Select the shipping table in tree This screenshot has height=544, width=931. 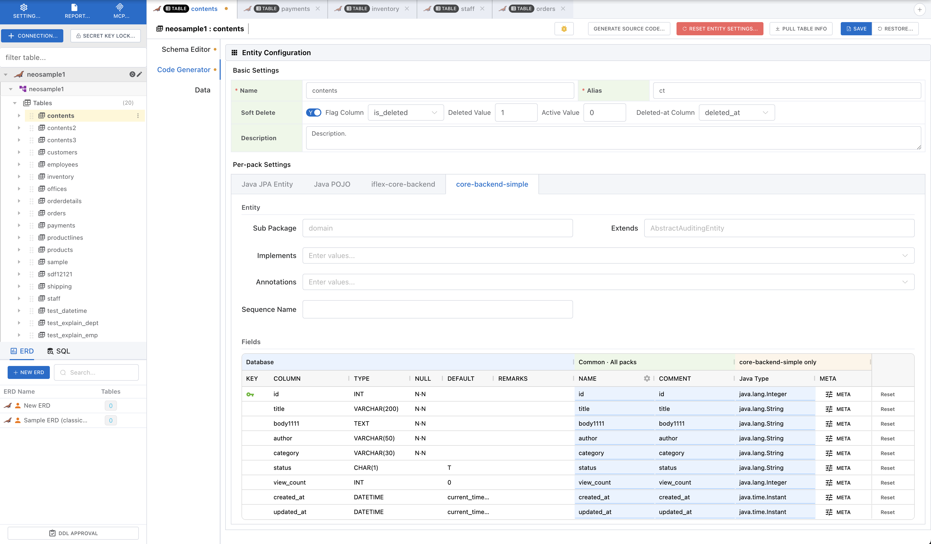(59, 286)
